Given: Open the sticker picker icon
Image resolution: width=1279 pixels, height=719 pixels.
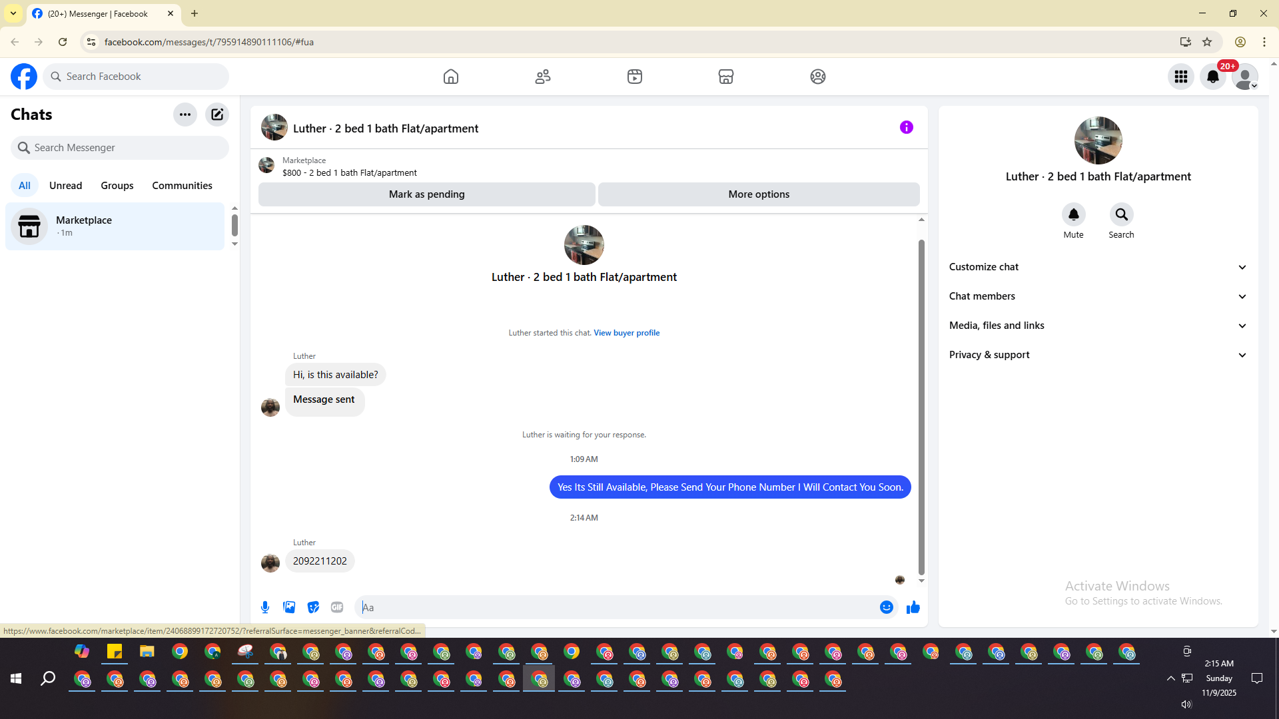Looking at the screenshot, I should point(313,607).
